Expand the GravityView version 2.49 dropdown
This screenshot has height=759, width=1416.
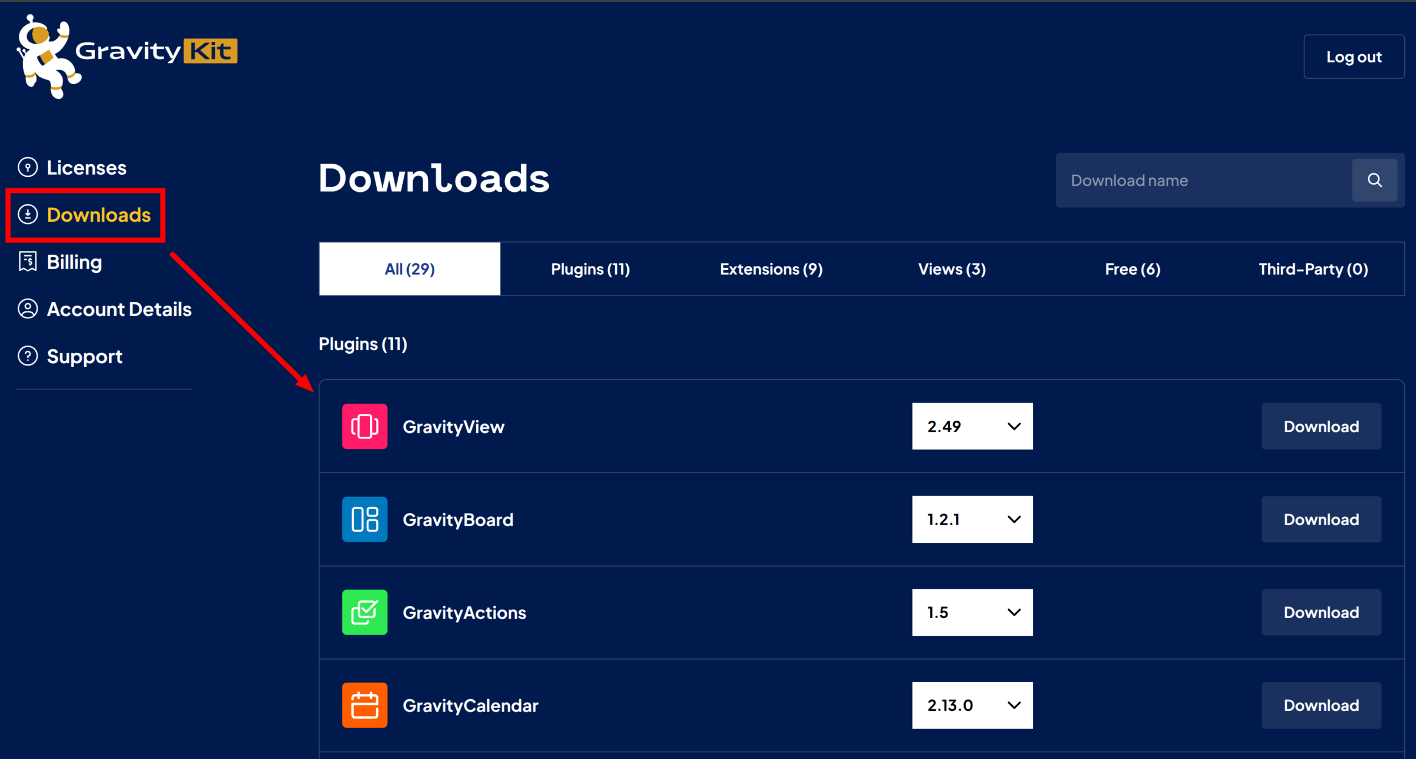[972, 426]
